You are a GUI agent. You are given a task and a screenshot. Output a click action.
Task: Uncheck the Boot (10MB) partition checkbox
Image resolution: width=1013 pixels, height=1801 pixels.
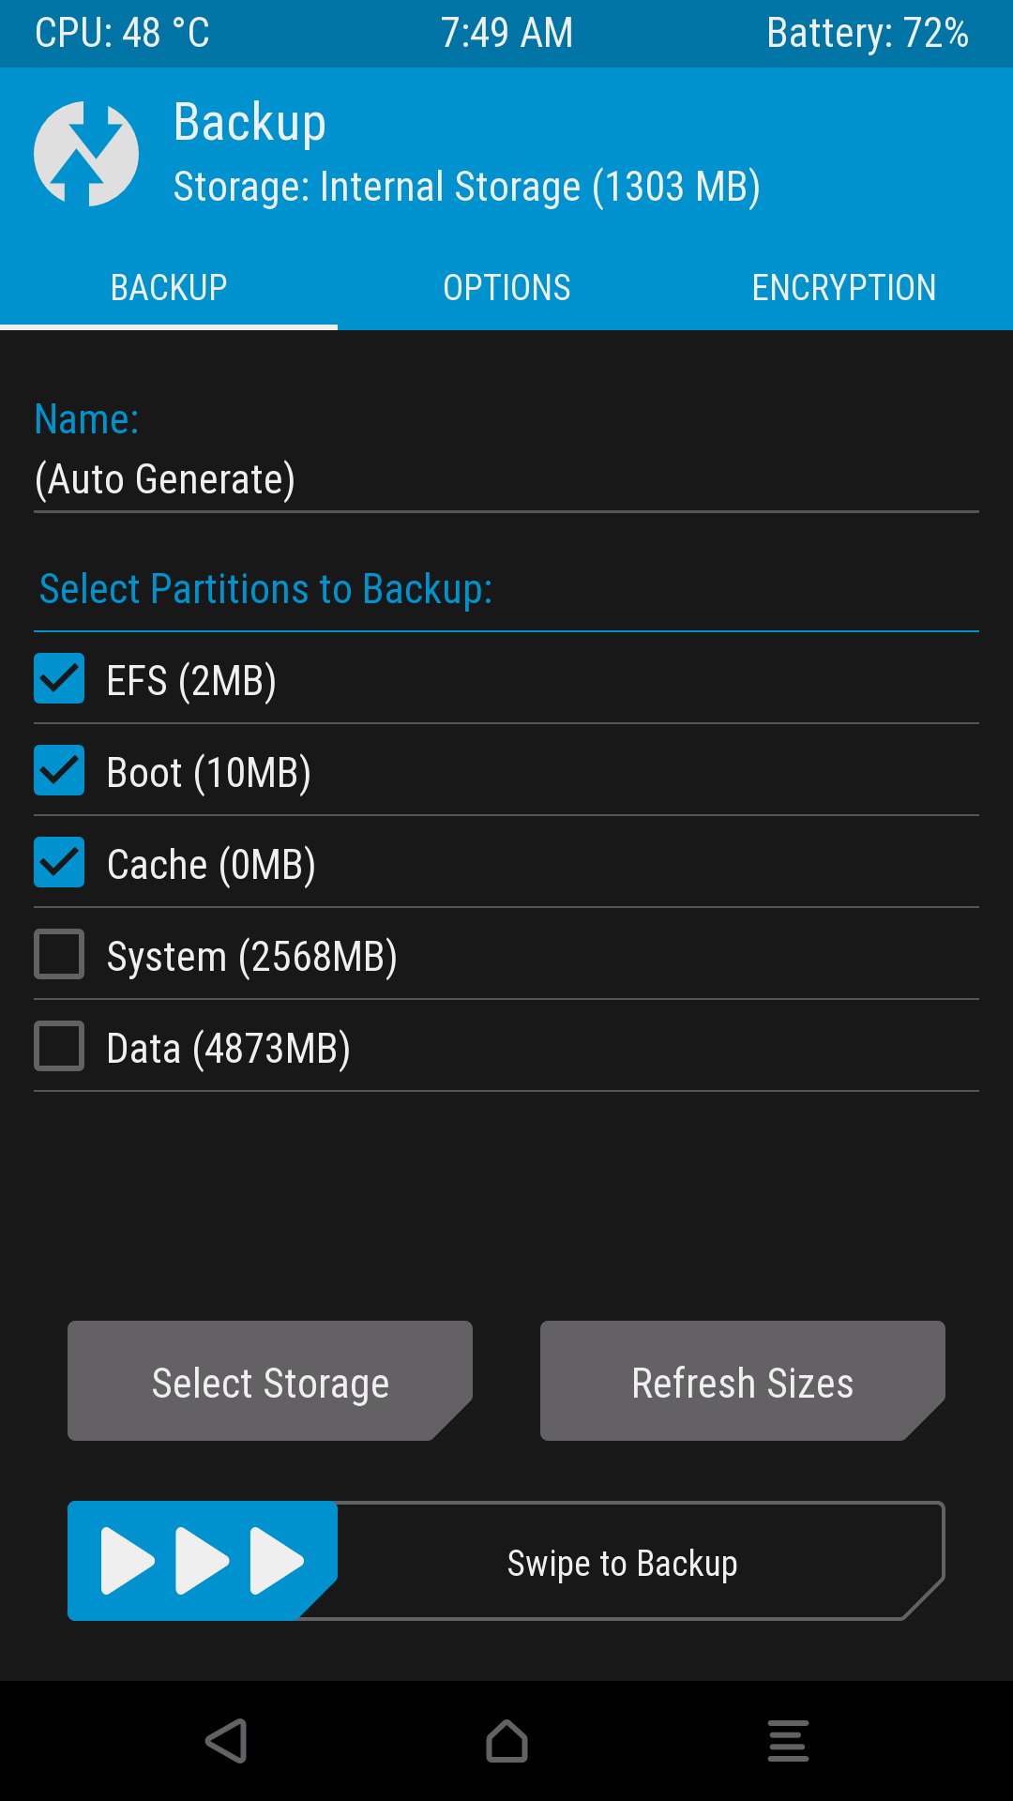59,770
